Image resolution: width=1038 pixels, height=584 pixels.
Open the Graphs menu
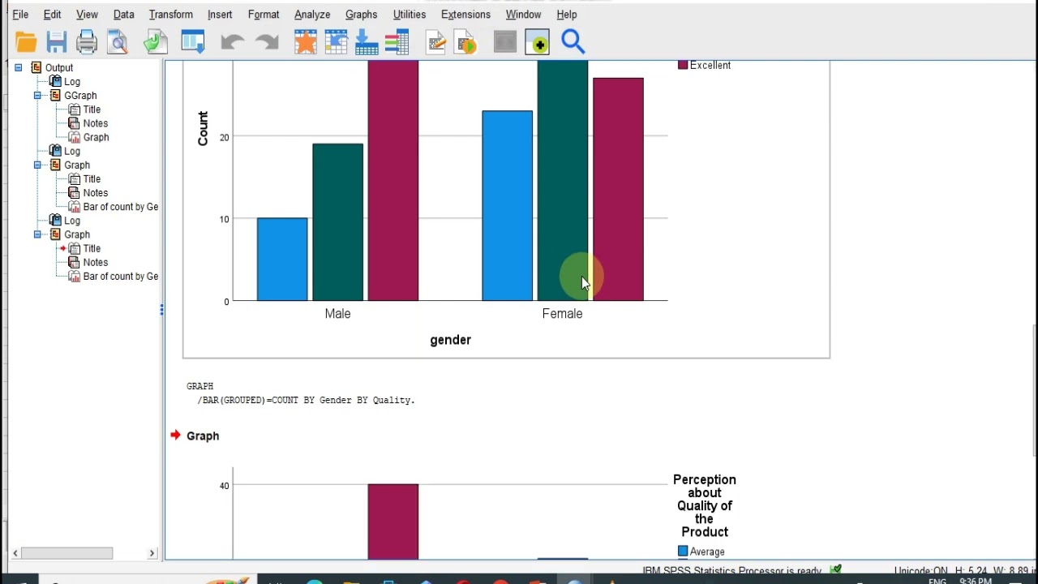pyautogui.click(x=361, y=15)
